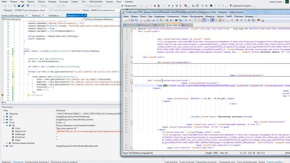
Task: Switch to the Variabels.cs tab
Action: pos(53,15)
